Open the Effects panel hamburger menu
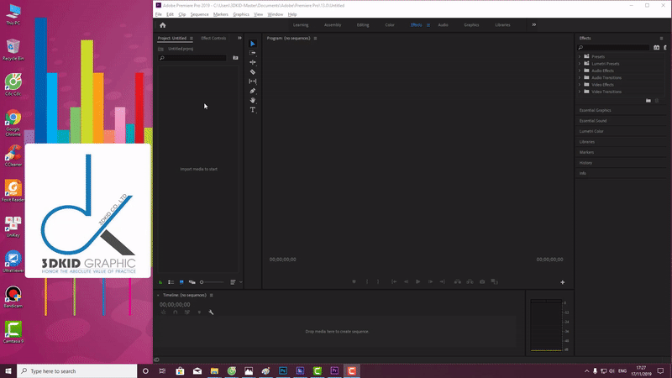 point(661,38)
